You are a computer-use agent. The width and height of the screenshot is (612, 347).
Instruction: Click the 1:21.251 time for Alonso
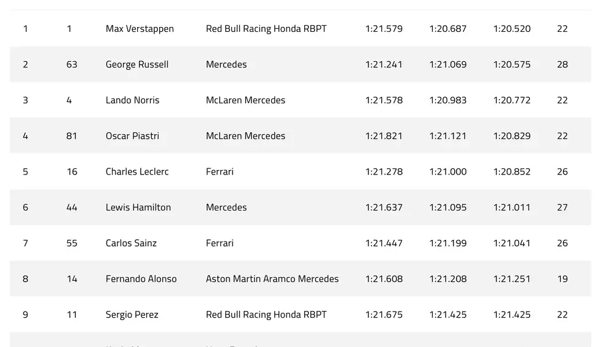tap(512, 278)
